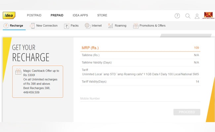
Task: Open the help question mark icon
Action: coord(177,16)
